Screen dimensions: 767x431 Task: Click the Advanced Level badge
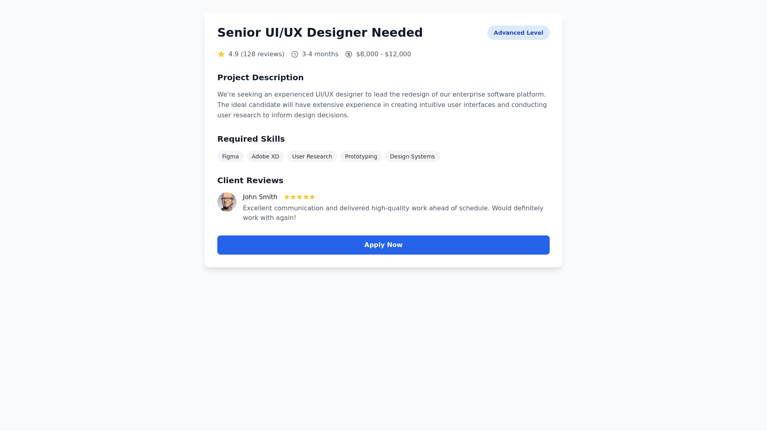[x=518, y=33]
